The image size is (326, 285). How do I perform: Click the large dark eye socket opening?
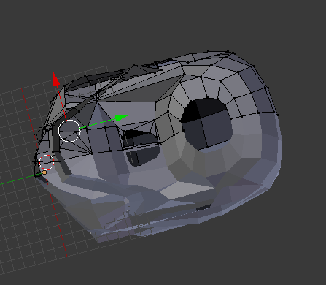tap(206, 123)
